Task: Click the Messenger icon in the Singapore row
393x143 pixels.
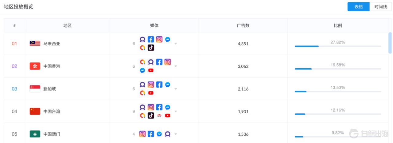Action: [168, 85]
